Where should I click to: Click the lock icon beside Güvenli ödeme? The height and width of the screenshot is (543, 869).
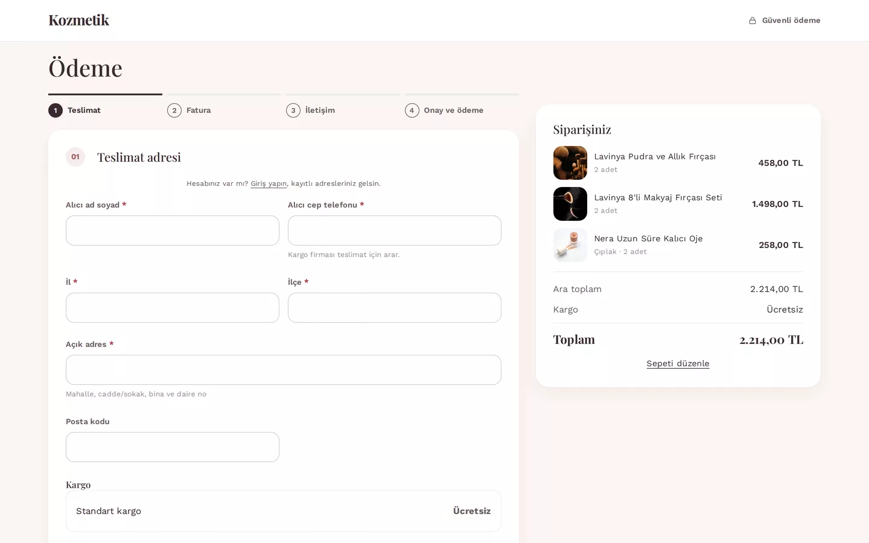click(753, 21)
